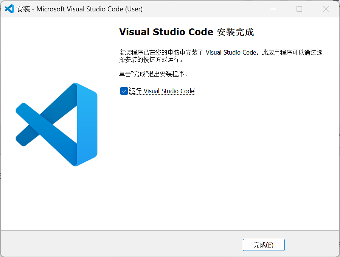Close the installer window
The image size is (340, 257).
(326, 9)
